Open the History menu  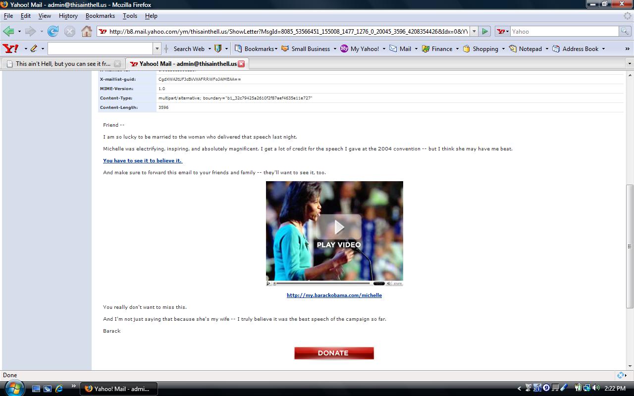point(68,16)
